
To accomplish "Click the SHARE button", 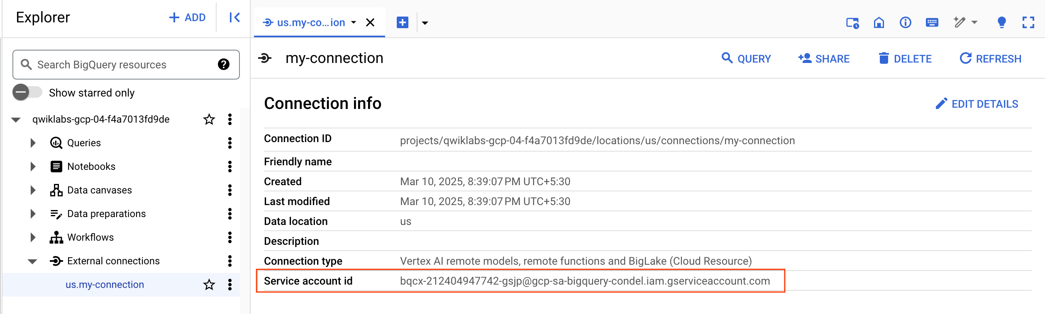I will 824,58.
